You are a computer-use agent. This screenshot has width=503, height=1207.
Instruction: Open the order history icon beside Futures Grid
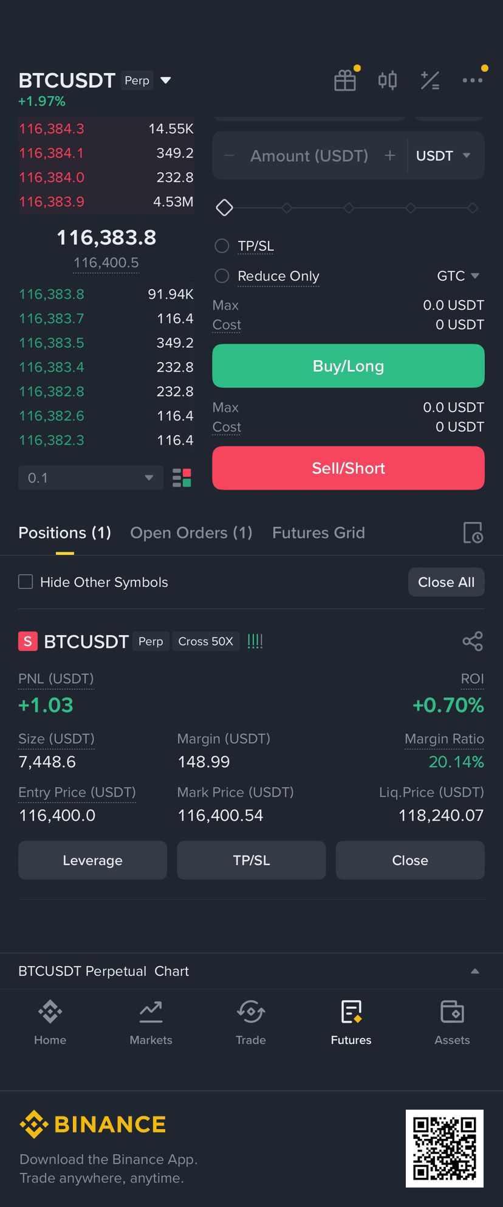pos(473,533)
